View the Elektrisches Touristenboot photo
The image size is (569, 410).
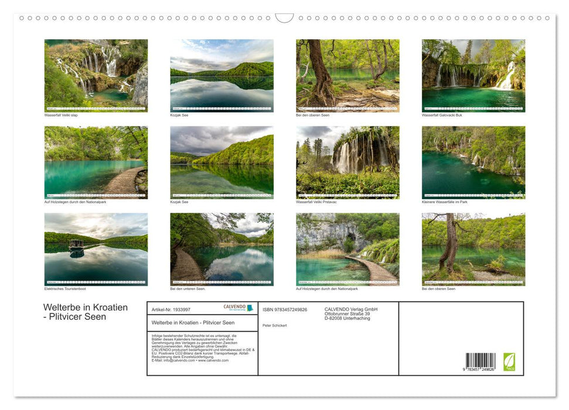click(96, 248)
